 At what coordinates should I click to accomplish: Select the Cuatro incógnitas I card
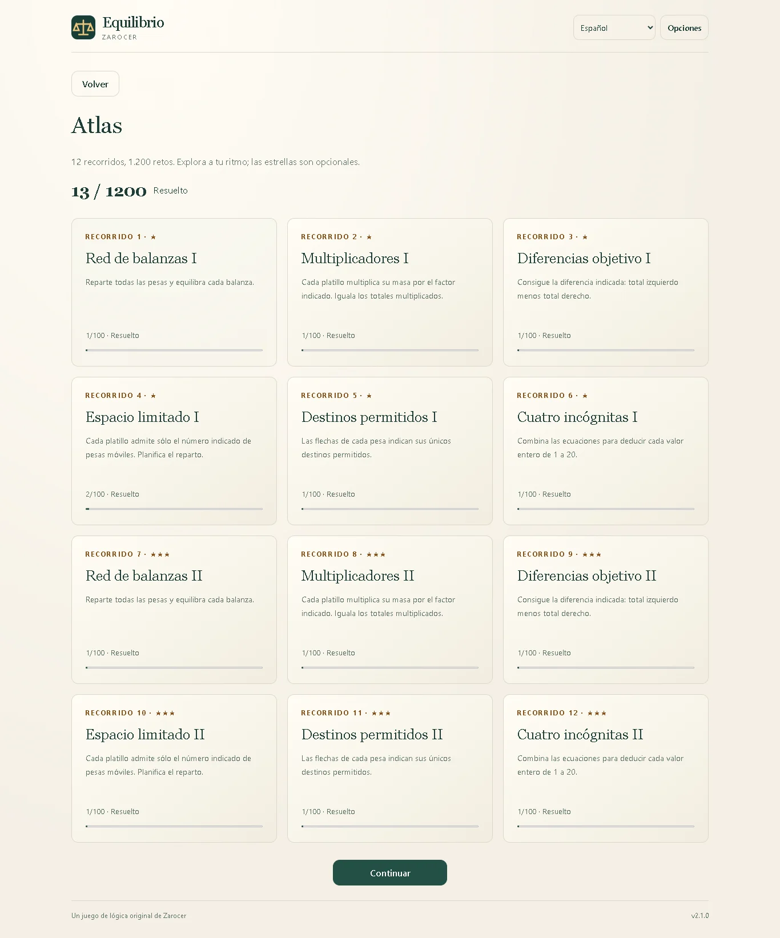(x=606, y=451)
